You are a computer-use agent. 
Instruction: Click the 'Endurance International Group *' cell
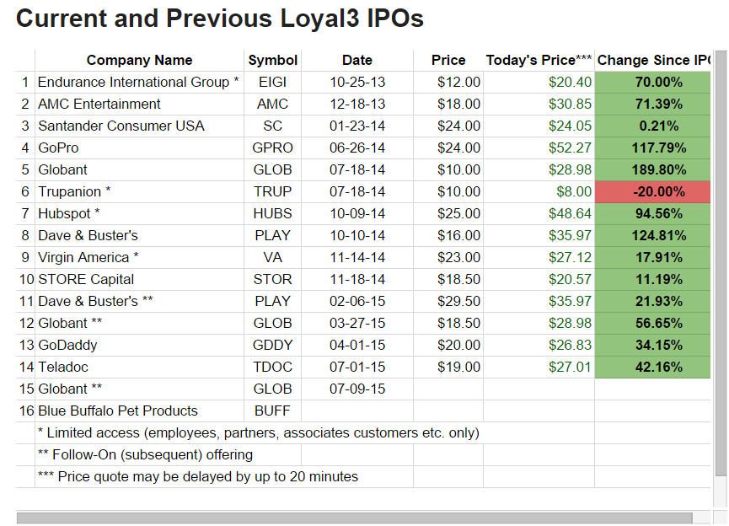click(x=139, y=83)
